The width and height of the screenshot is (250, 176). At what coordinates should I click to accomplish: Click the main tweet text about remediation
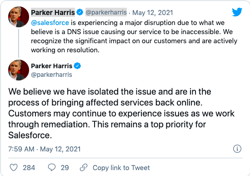point(121,113)
